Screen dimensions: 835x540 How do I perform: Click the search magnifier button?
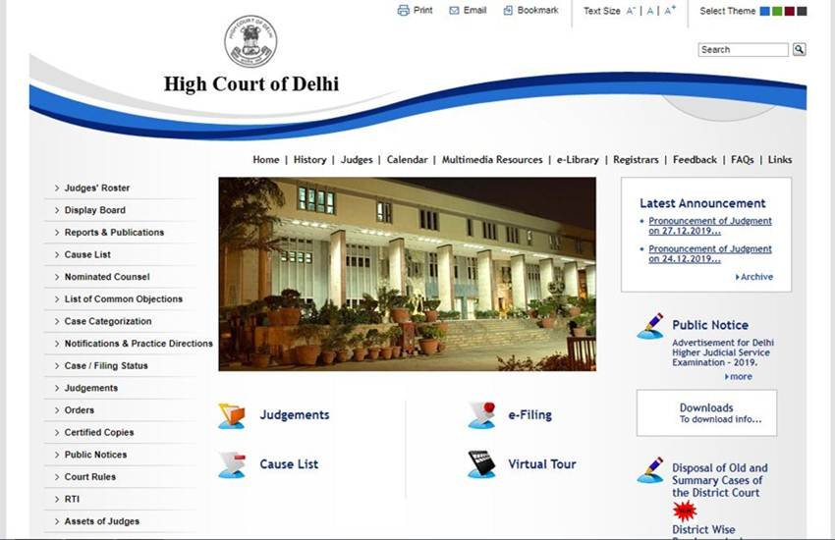[x=799, y=49]
